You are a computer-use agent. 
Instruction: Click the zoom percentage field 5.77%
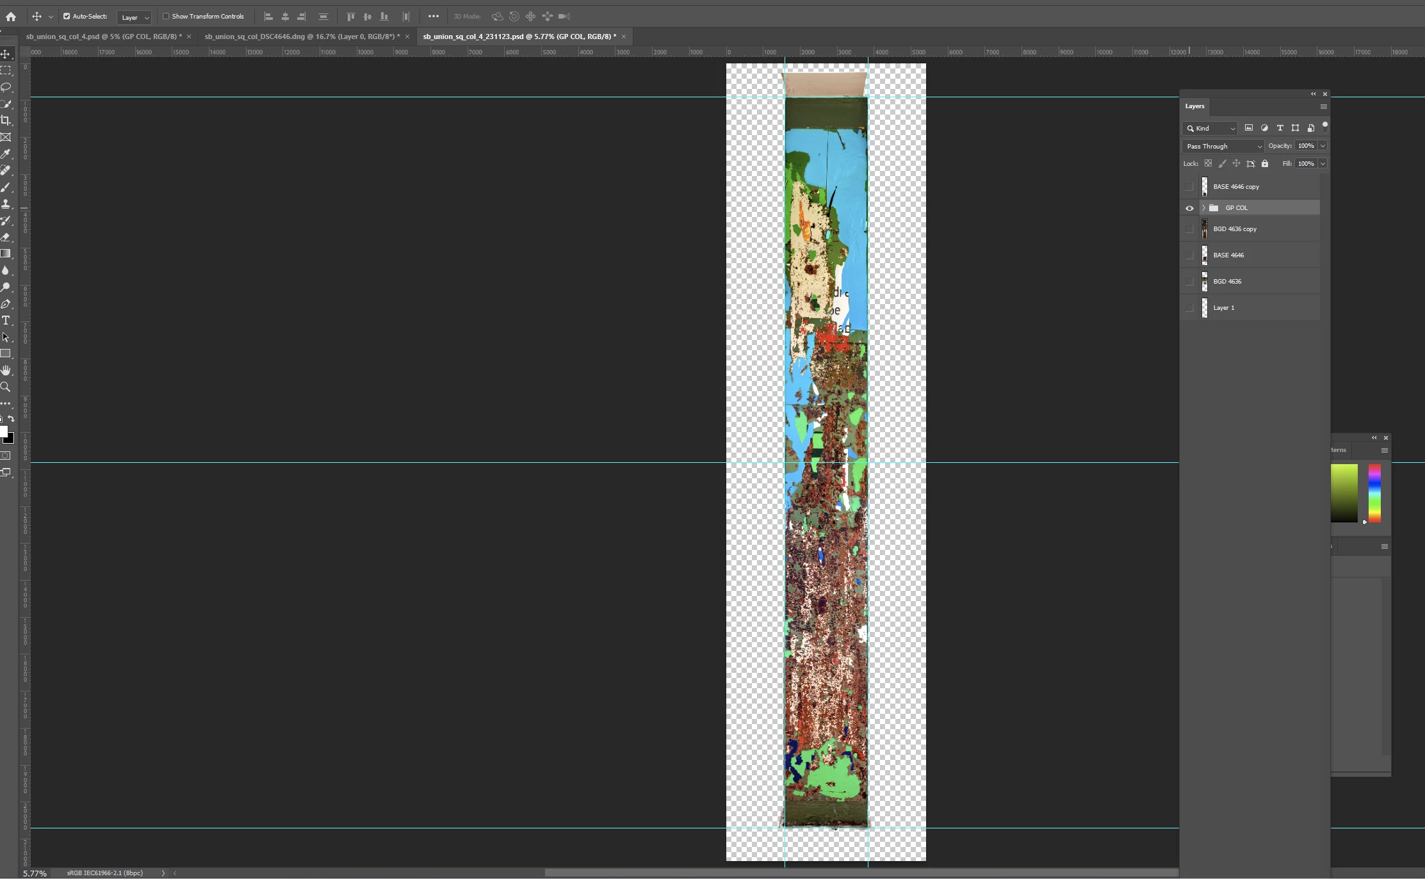point(35,873)
